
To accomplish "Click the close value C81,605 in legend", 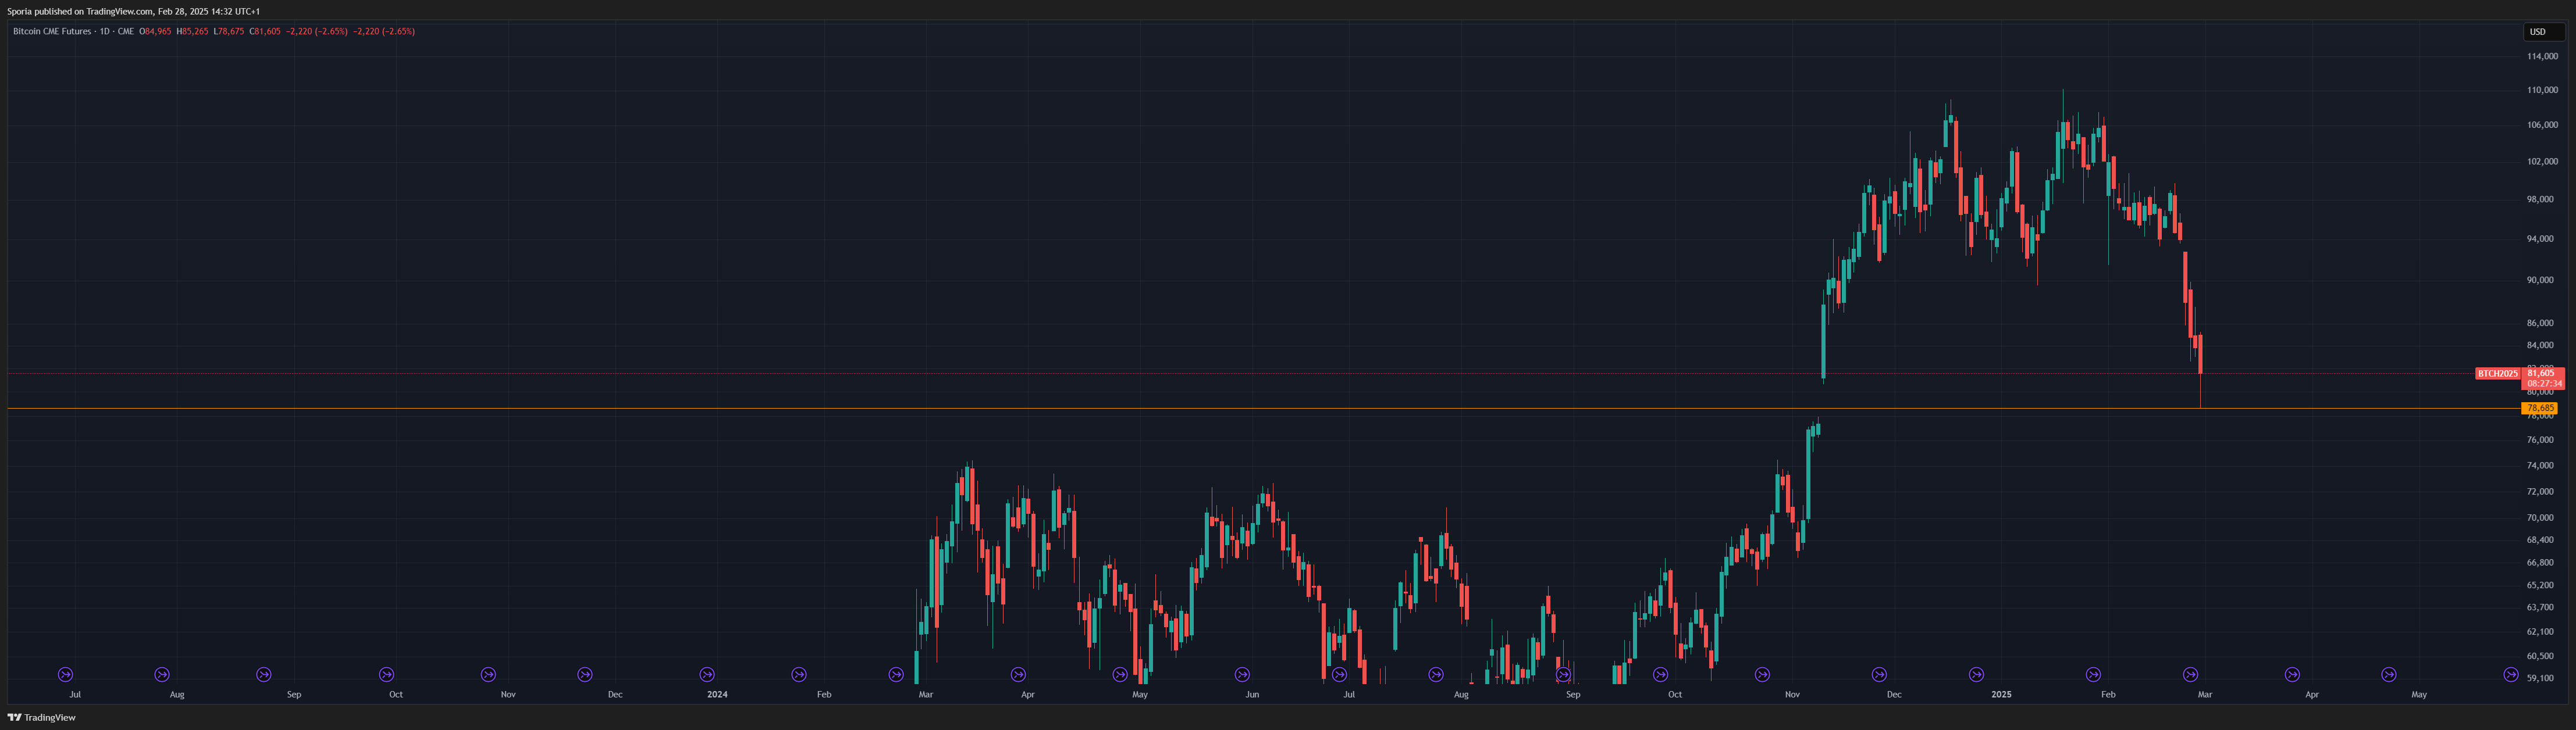I will coord(265,31).
